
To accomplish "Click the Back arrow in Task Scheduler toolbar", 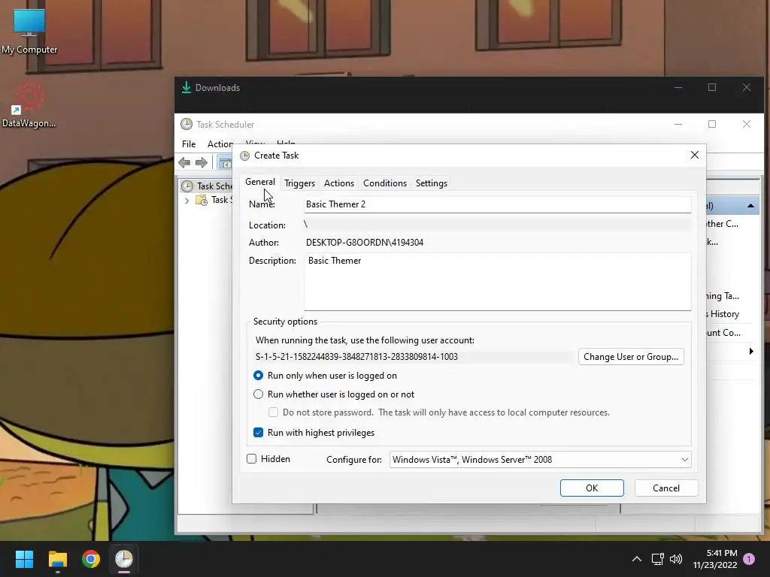I will [x=185, y=162].
